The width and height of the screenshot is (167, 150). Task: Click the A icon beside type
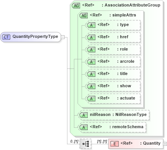coord(91,25)
